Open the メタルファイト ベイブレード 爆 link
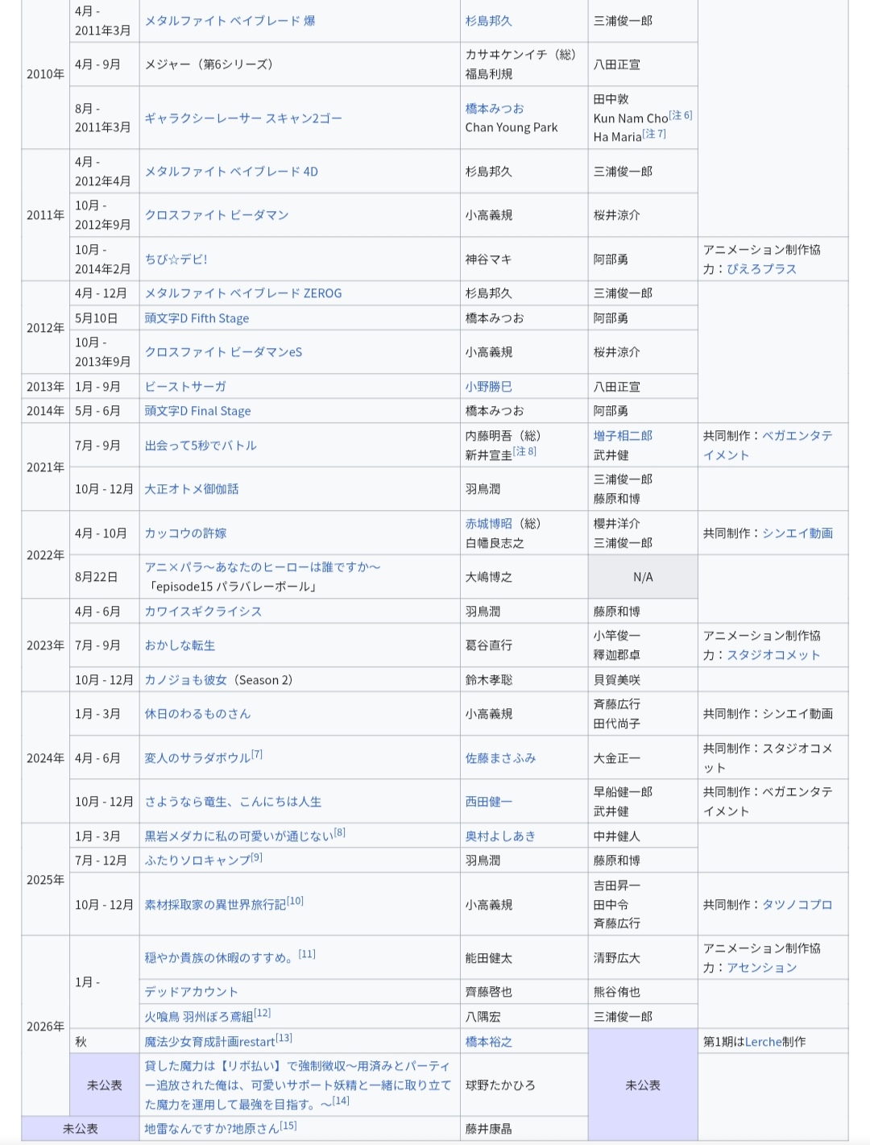Viewport: 870px width, 1145px height. [x=230, y=21]
